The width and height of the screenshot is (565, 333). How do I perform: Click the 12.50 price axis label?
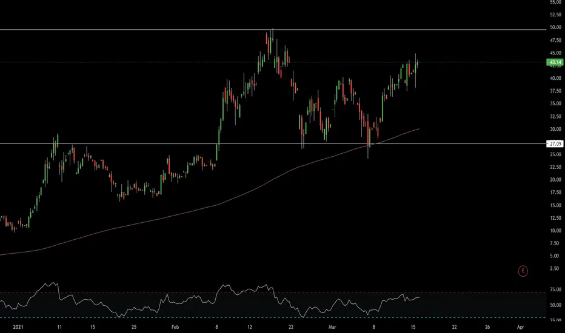tap(555, 218)
